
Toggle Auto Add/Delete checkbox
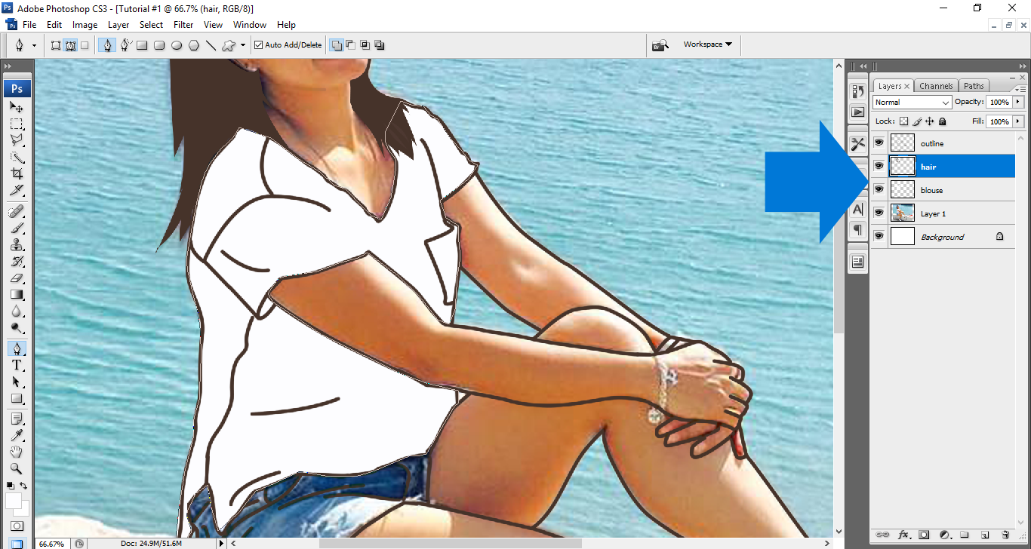[x=259, y=45]
